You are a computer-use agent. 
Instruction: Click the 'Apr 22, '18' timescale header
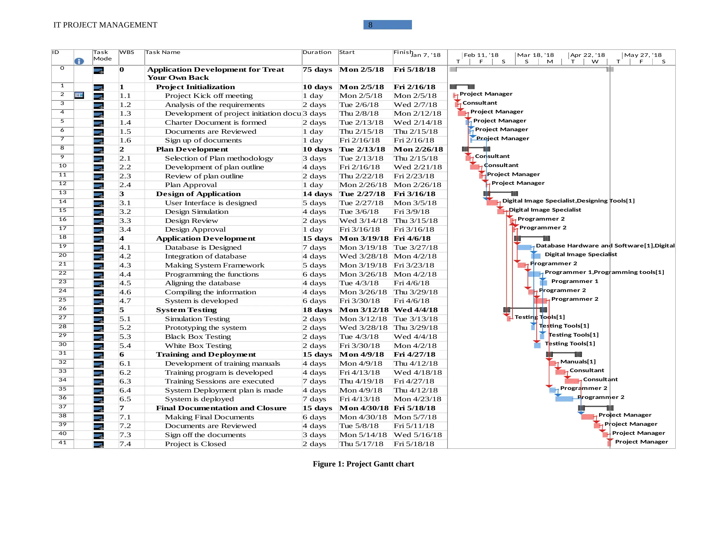[587, 55]
